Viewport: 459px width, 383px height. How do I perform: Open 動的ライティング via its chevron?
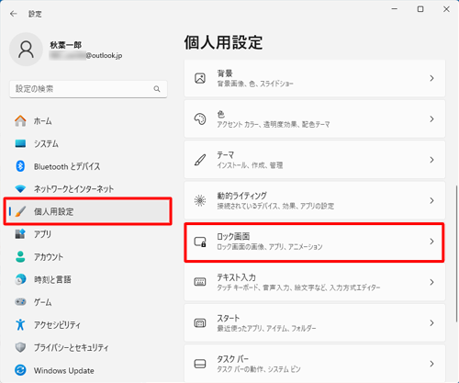click(431, 200)
